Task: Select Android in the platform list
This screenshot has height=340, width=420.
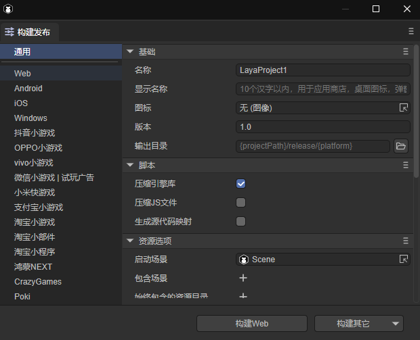Action: click(x=28, y=89)
